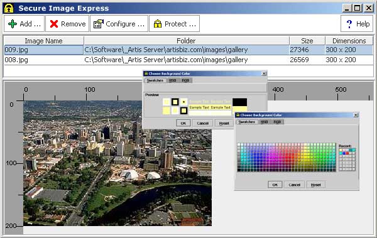Click the blue question mark Help icon
Image resolution: width=377 pixels, height=238 pixels.
pos(349,24)
